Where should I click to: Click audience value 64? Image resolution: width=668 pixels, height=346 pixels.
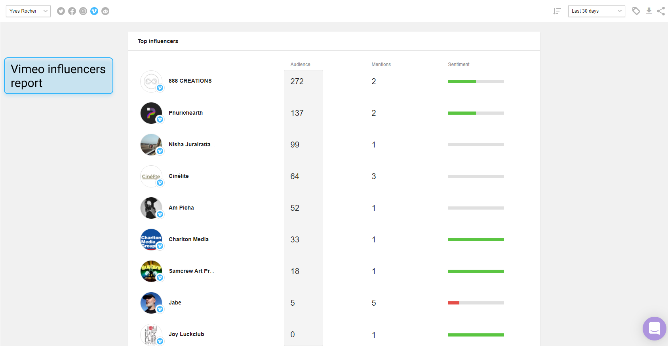click(x=295, y=176)
